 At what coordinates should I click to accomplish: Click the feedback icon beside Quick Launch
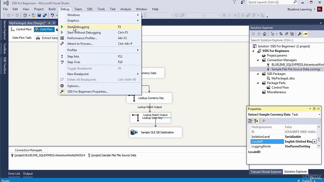pyautogui.click(x=243, y=2)
